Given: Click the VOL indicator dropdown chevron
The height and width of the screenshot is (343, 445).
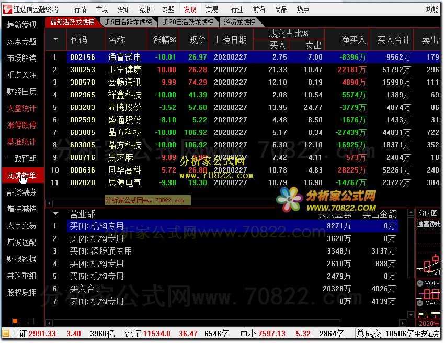Looking at the screenshot, I should pos(420,283).
